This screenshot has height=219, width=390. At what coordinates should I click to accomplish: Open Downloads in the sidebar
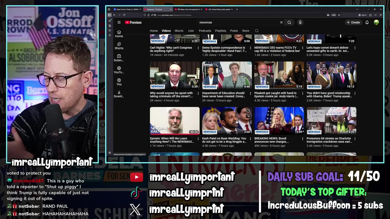pos(119,94)
